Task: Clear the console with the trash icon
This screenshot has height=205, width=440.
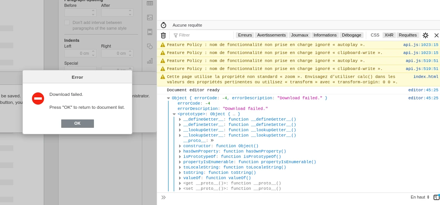Action: 163,35
